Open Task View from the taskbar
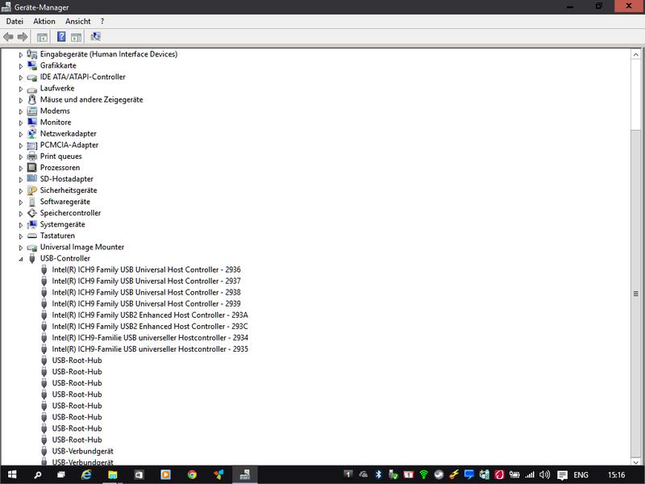 click(x=61, y=474)
